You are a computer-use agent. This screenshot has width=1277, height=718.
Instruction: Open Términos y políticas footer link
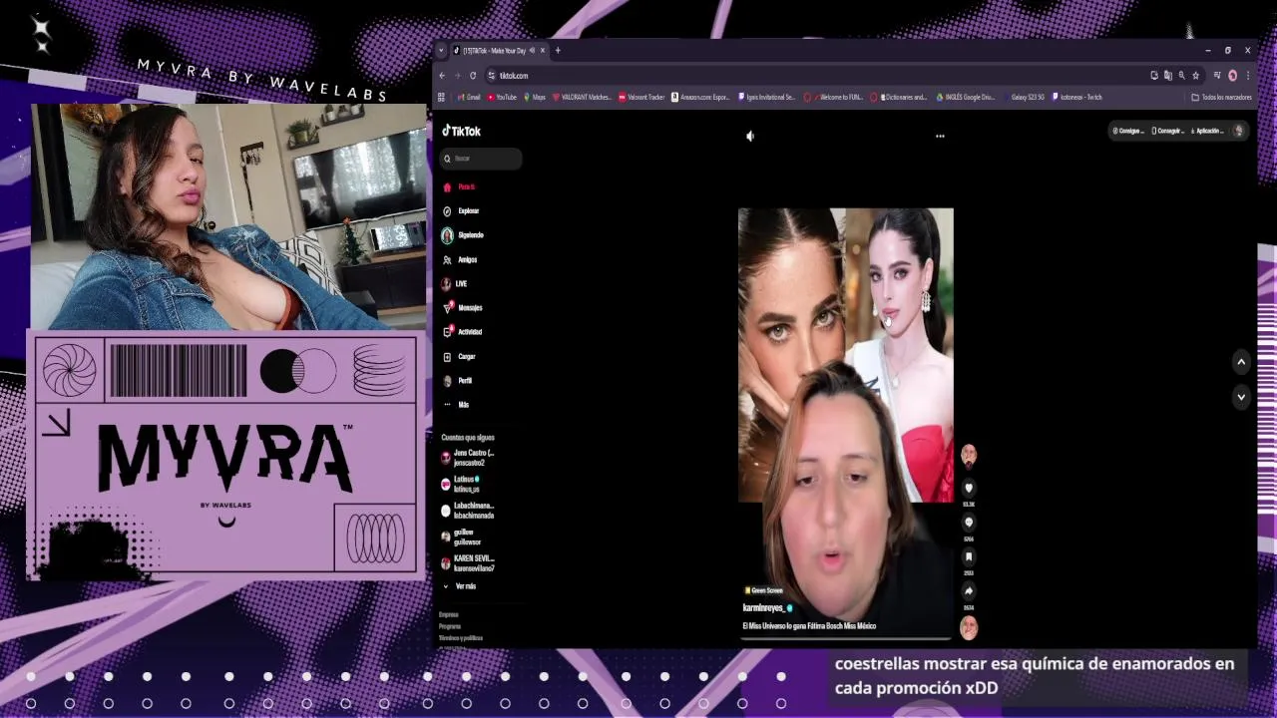[461, 637]
